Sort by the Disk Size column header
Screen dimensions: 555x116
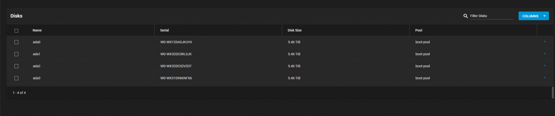[294, 30]
